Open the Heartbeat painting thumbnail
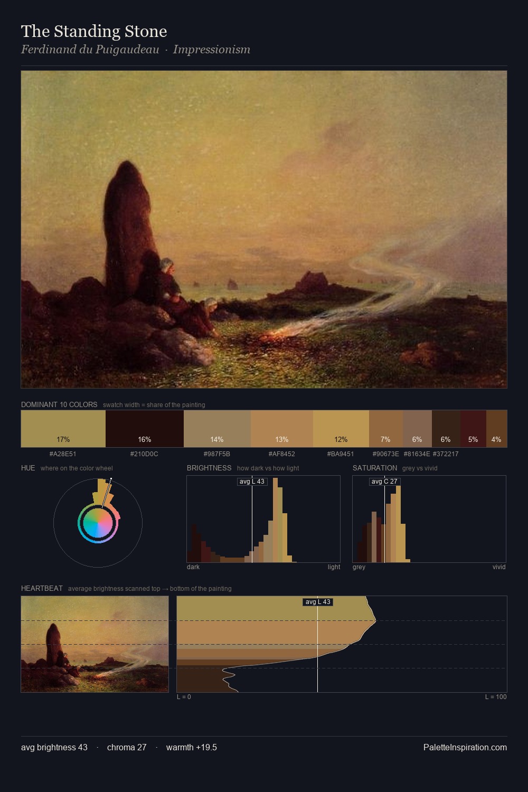The height and width of the screenshot is (792, 528). (95, 644)
